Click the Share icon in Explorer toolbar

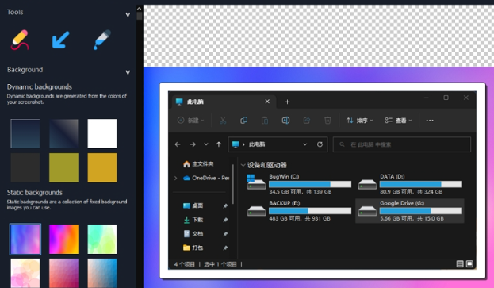click(307, 121)
